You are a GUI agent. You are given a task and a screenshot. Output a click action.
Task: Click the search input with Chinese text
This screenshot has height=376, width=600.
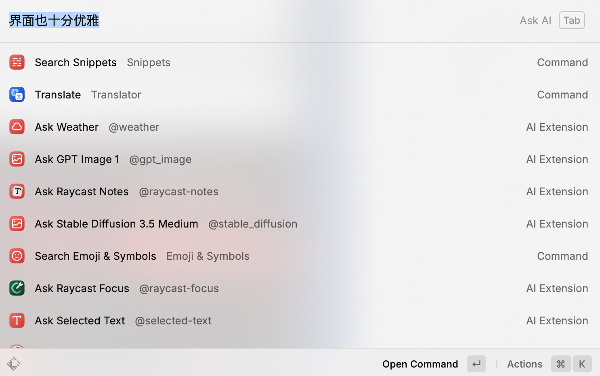242,21
